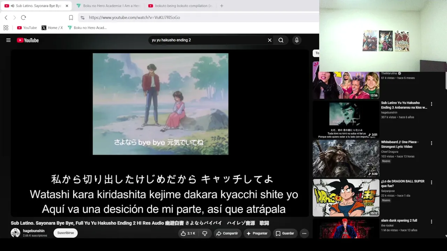Open the Boku no Hero Acad... bookmark
Viewport: 447px width, 251px height.
click(x=87, y=28)
